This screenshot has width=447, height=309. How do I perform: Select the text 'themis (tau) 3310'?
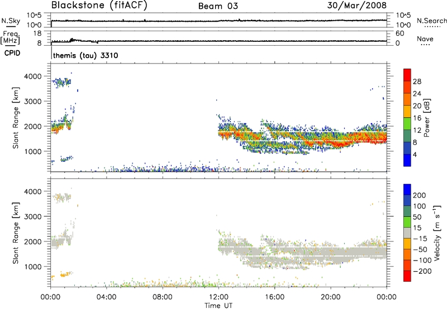pos(85,55)
